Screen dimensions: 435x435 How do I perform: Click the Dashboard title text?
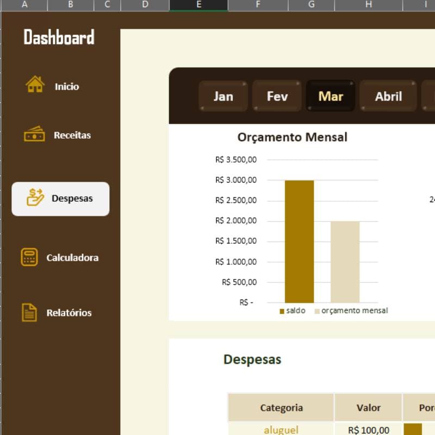(59, 37)
